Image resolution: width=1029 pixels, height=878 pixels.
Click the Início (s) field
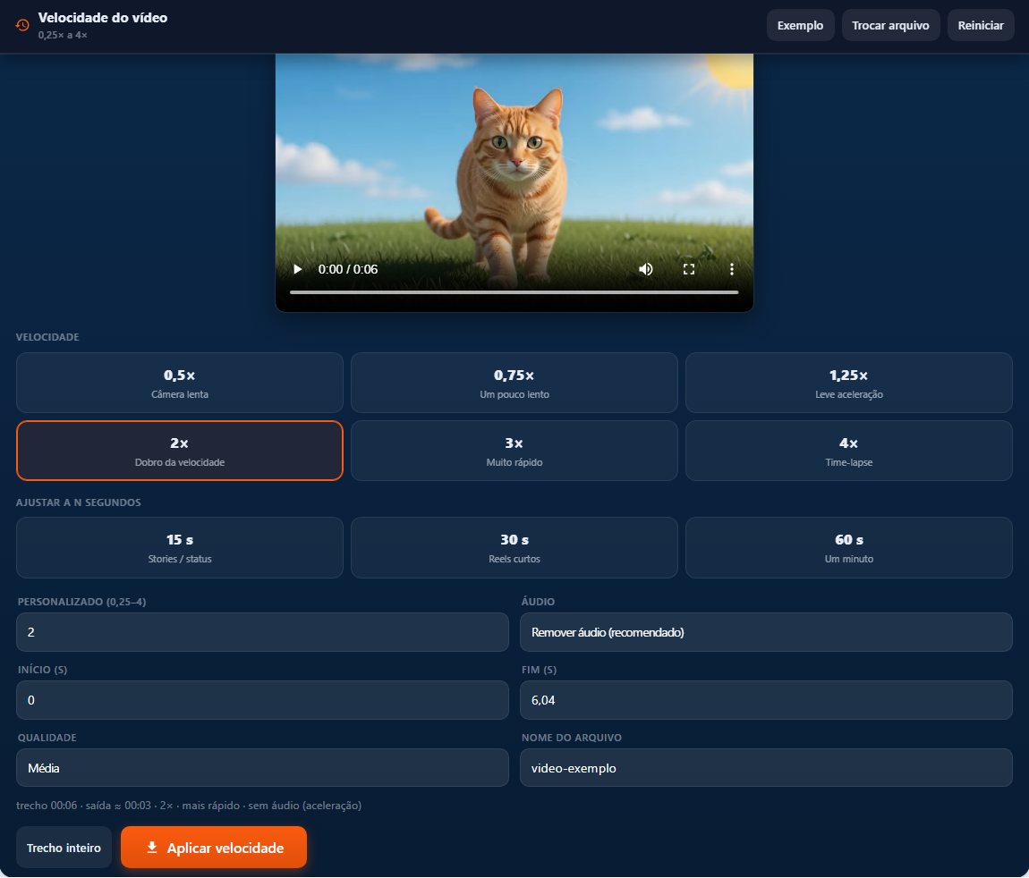262,700
